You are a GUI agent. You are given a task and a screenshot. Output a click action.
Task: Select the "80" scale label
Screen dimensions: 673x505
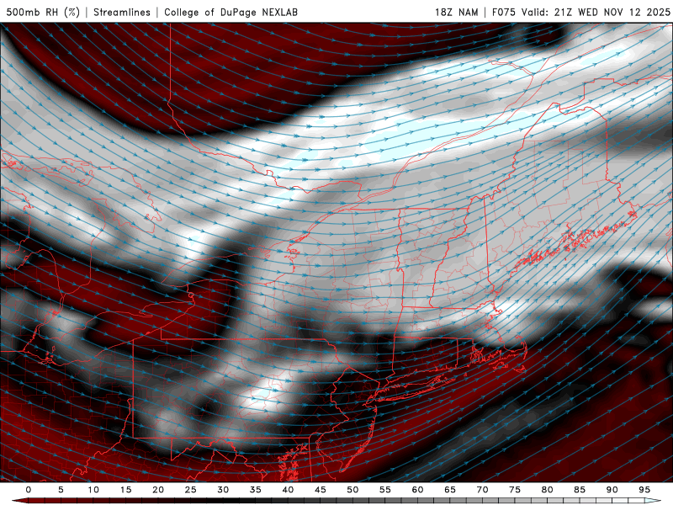(x=548, y=490)
